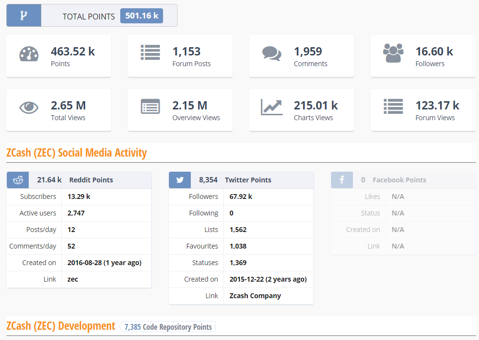
Task: Click the 123.17 k Forum Views value
Action: [437, 105]
